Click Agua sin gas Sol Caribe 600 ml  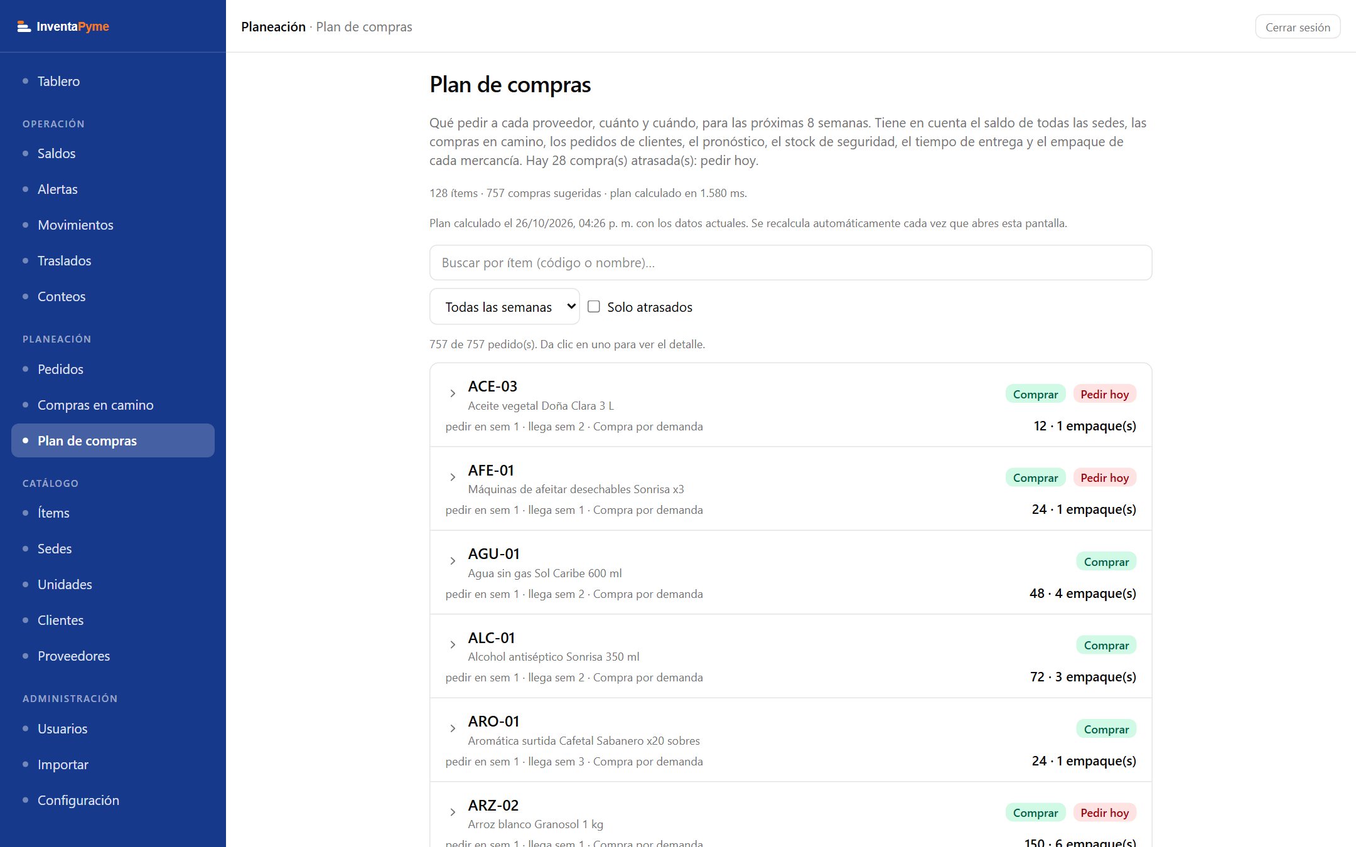(x=544, y=573)
